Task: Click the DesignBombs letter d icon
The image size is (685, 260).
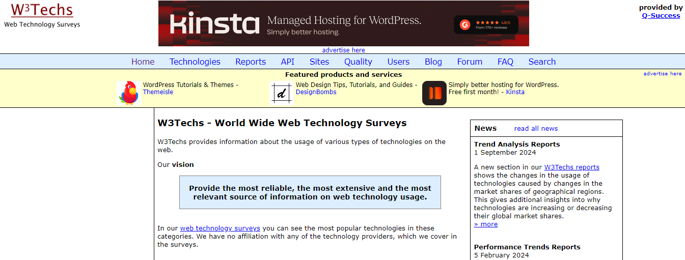Action: (x=282, y=93)
